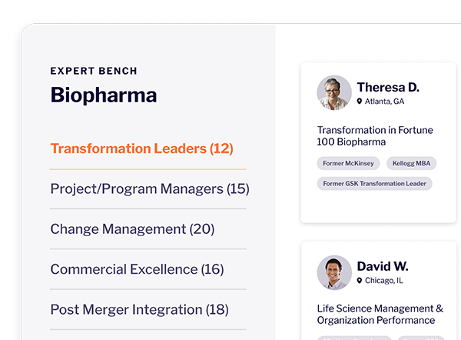The image size is (461, 340).
Task: Click Life Science Management & Organization Performance headline
Action: pyautogui.click(x=380, y=315)
